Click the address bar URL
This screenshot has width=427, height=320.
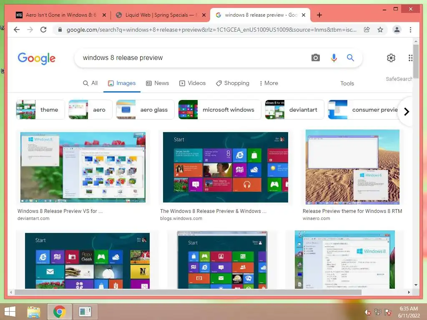(211, 30)
